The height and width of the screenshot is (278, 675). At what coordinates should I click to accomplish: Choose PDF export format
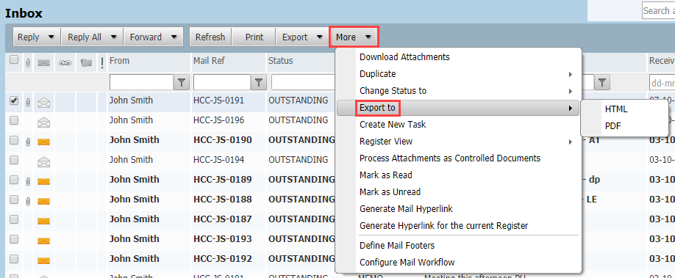click(x=613, y=126)
